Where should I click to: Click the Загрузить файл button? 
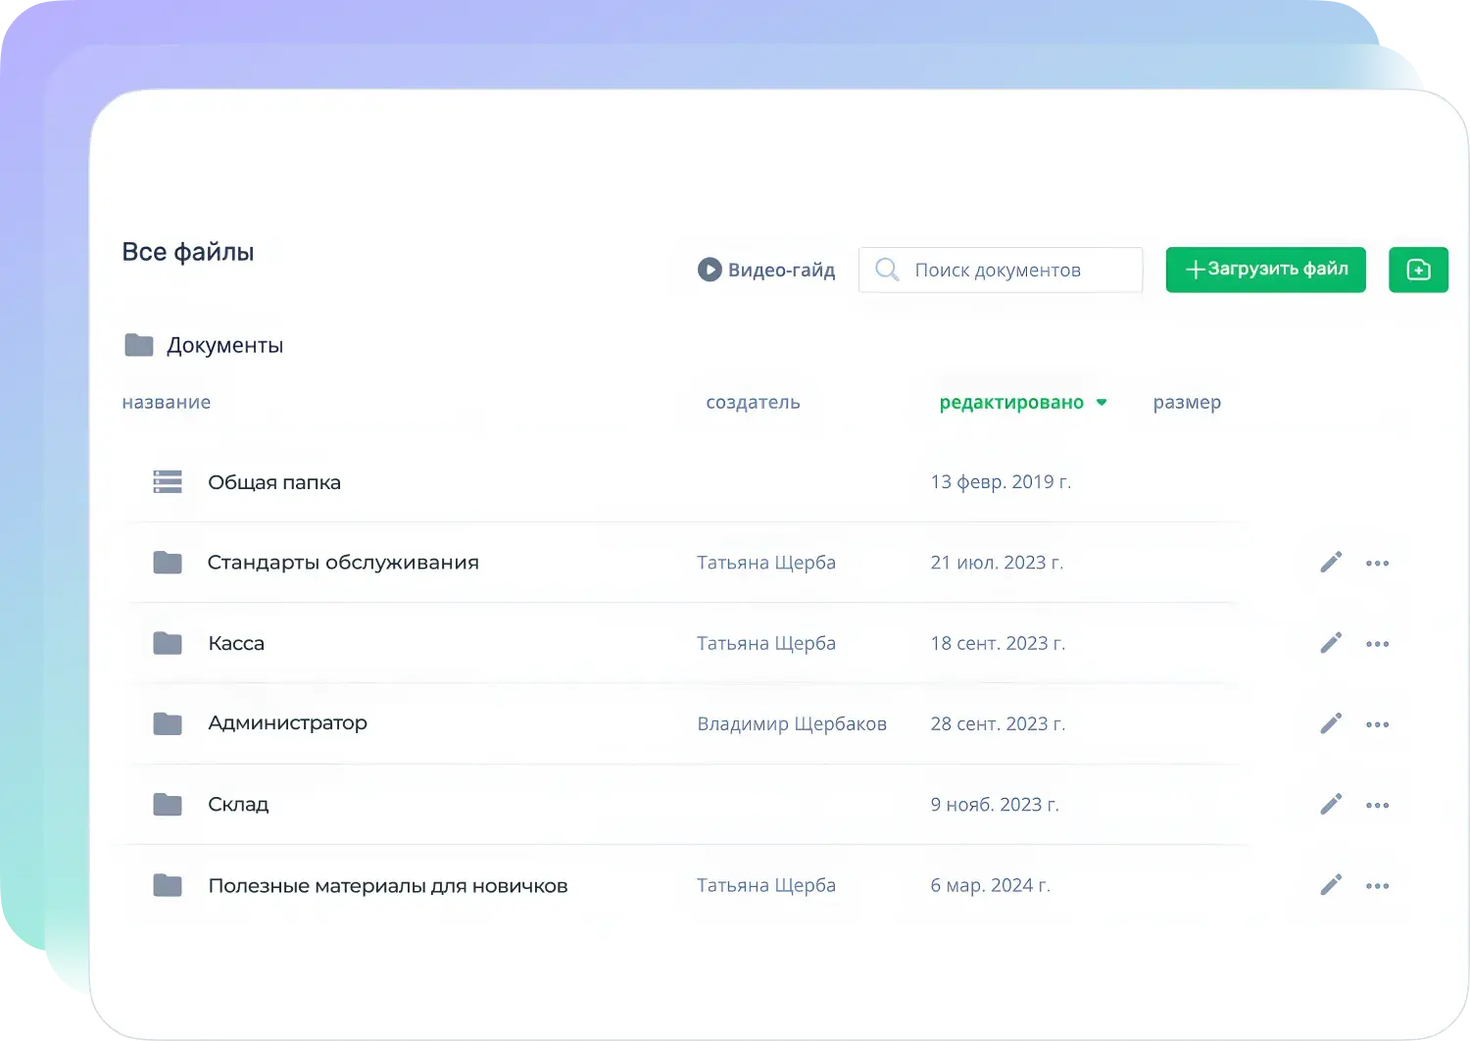[1265, 269]
